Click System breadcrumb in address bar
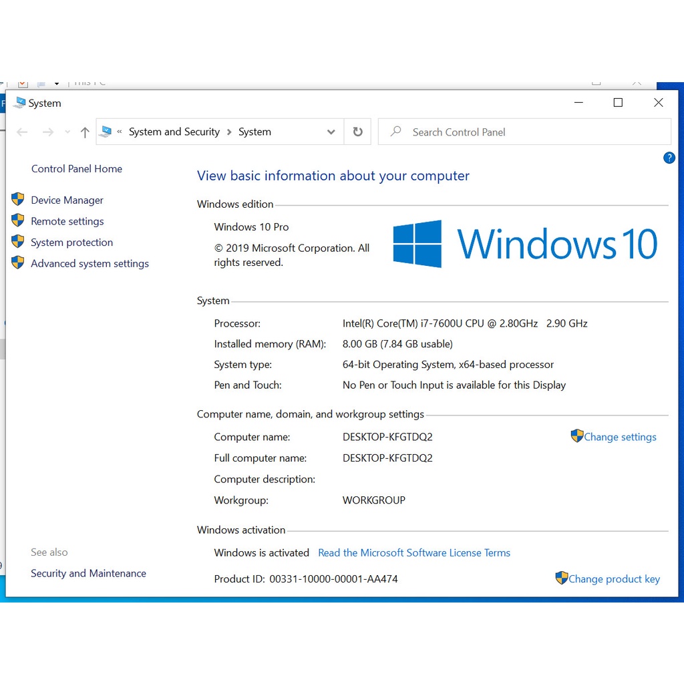 (254, 132)
